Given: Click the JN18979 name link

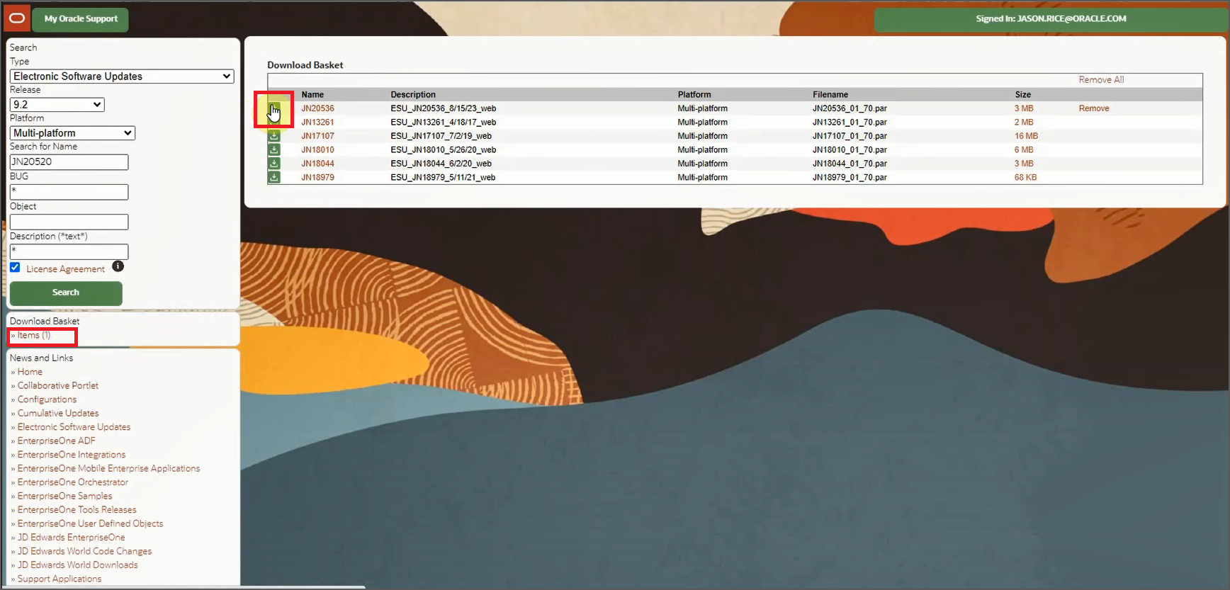Looking at the screenshot, I should 317,178.
